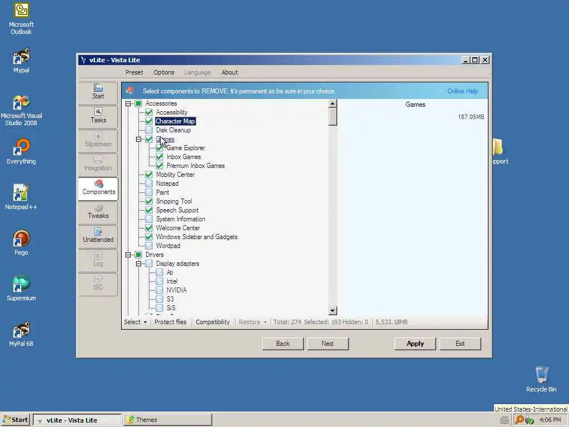569x427 pixels.
Task: Open Microsoft Visual Studio 2008 shortcut
Action: point(21,110)
